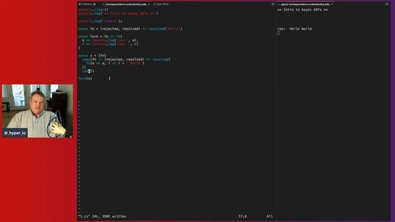Screen dimensions: 395x222
Task: Click the maximize panel icon of right terminal
Action: coord(387,4)
